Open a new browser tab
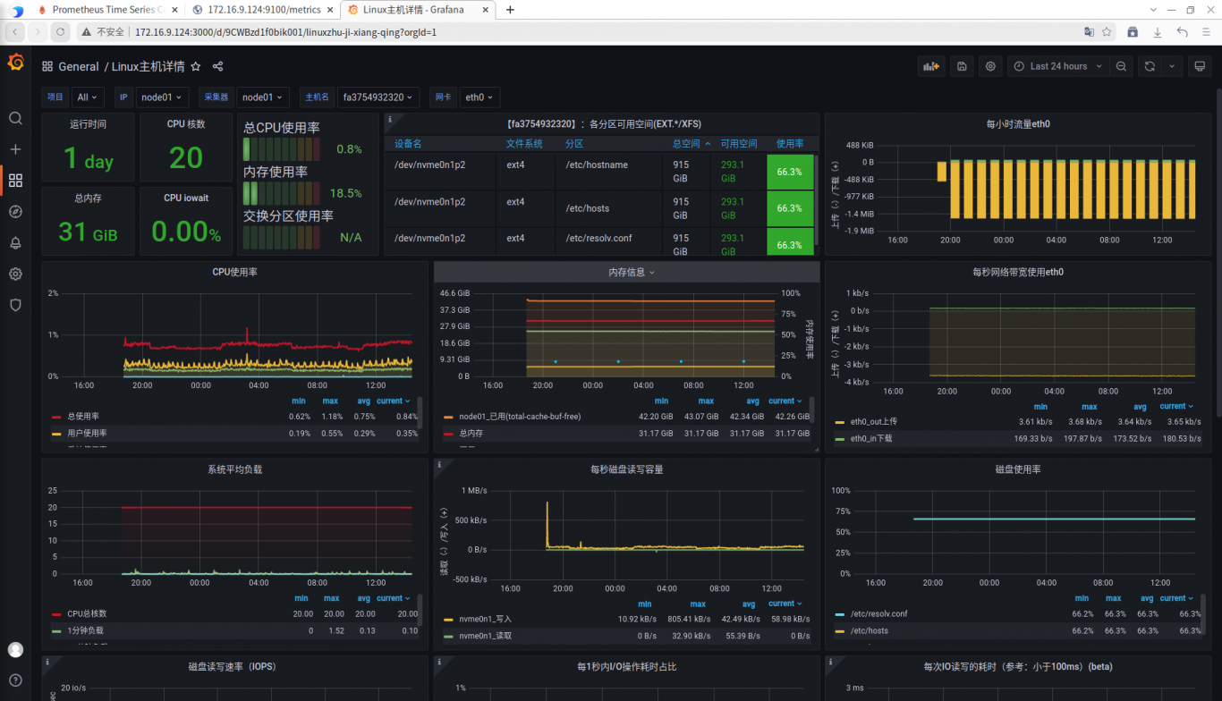 (x=510, y=10)
